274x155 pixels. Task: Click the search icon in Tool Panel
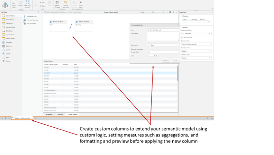pos(39,12)
